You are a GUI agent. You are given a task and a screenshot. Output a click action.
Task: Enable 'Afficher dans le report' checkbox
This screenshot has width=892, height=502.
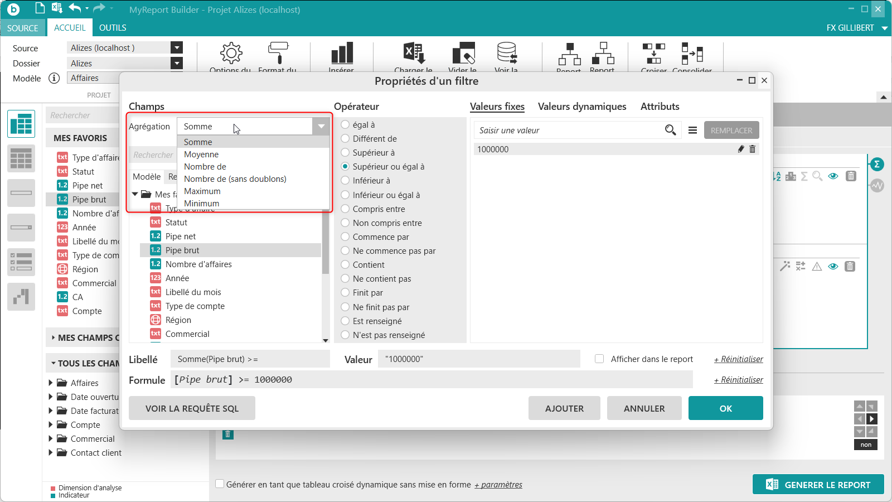(599, 359)
